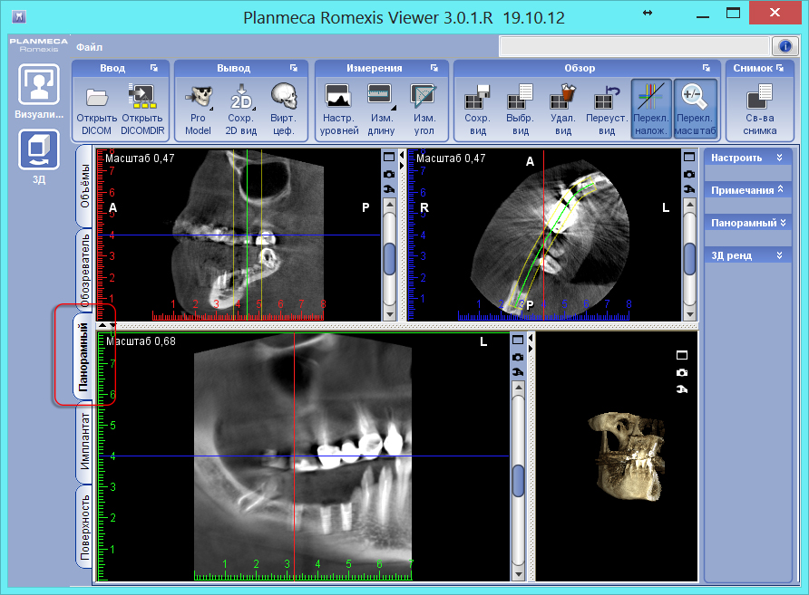Maximize the 3D render view icon
The height and width of the screenshot is (595, 809).
click(681, 355)
